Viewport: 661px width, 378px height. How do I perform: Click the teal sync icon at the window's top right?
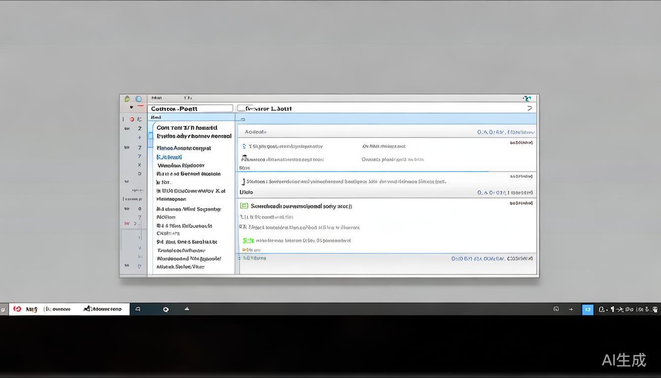(527, 98)
